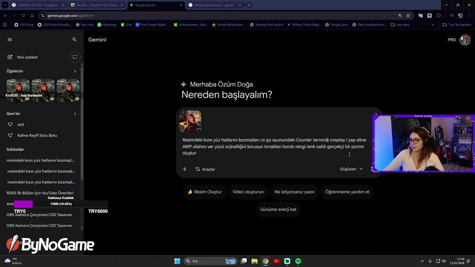475x267 pixels.
Task: Open the first 'resimdeki kızın yüz hatlarını' chat
Action: pyautogui.click(x=41, y=160)
